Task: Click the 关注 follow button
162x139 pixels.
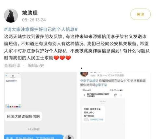Action: click(140, 14)
